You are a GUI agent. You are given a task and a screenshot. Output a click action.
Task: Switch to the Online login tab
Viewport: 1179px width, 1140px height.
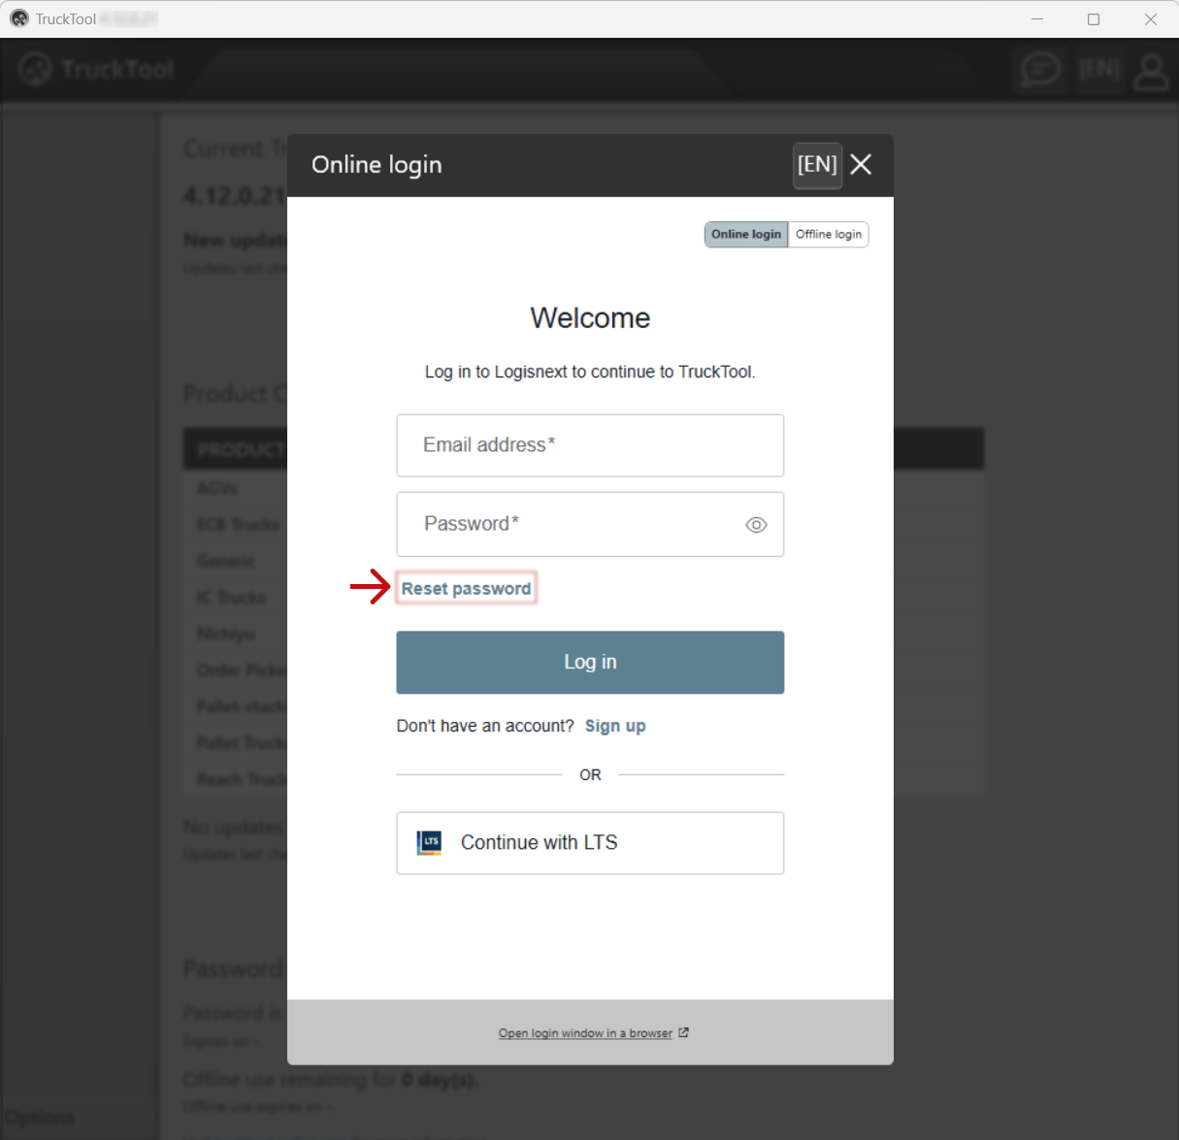click(x=746, y=235)
